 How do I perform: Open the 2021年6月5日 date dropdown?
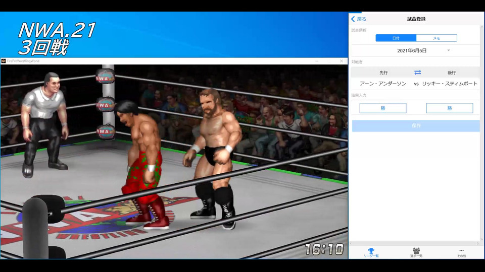click(415, 50)
